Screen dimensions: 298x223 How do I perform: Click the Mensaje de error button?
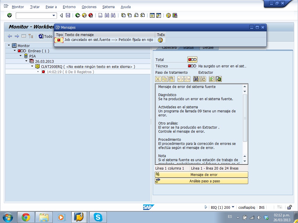201,175
